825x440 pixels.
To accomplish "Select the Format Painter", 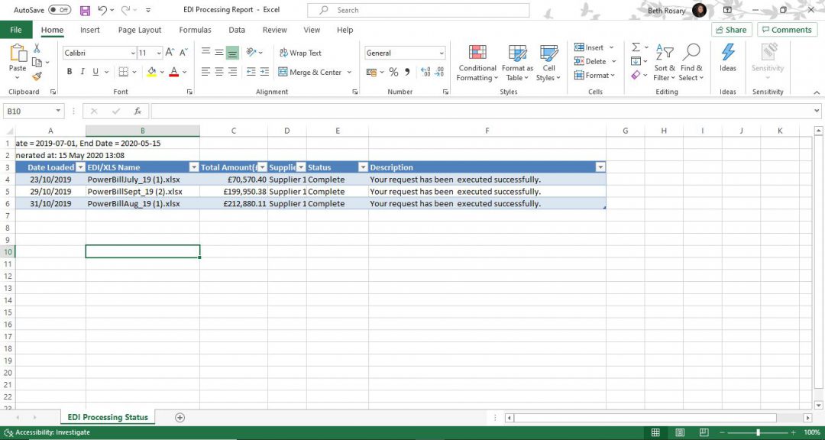I will click(x=36, y=76).
